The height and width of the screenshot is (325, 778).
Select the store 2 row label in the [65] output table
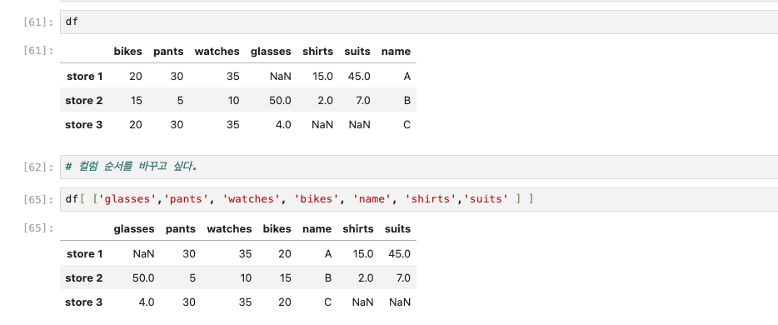coord(84,278)
